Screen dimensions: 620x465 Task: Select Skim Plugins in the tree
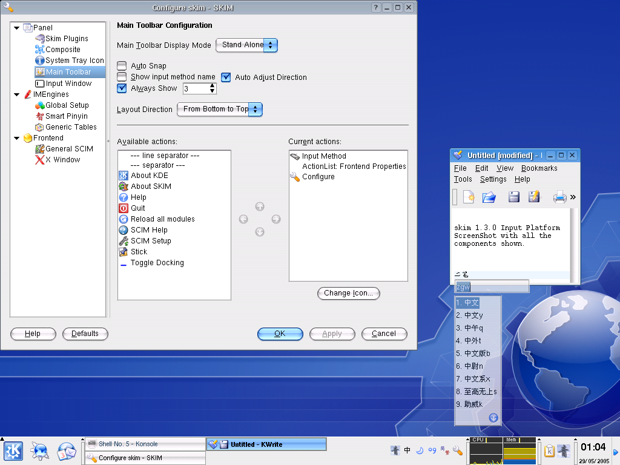tap(61, 38)
